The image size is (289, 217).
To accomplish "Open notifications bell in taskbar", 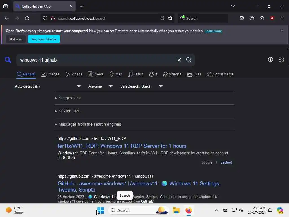I will 270,210.
